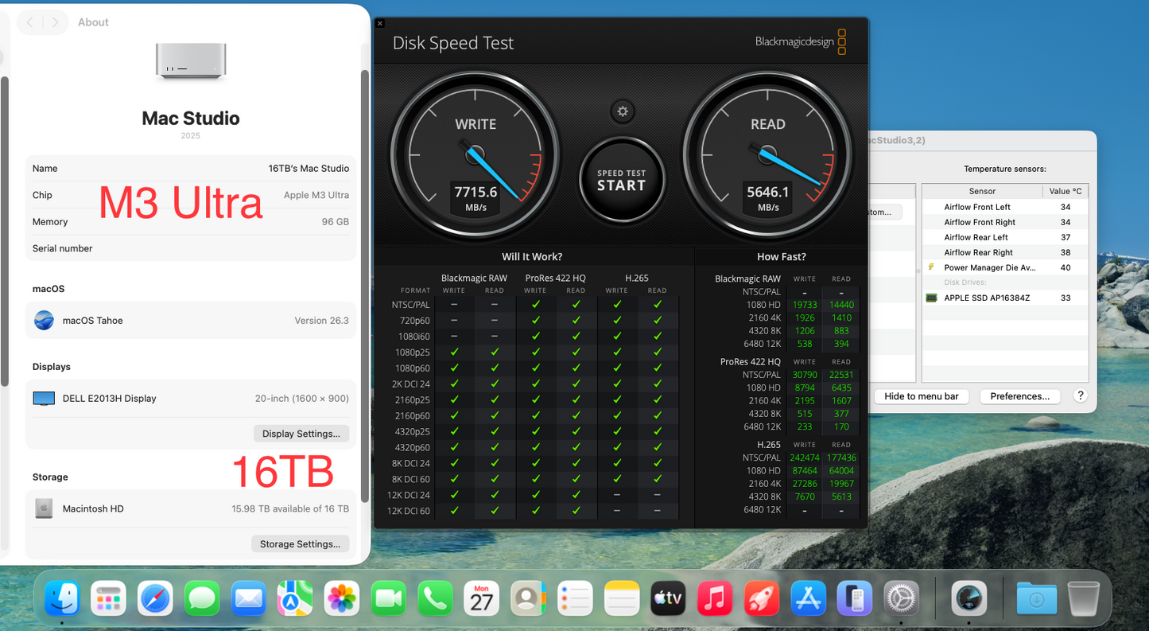Image resolution: width=1149 pixels, height=631 pixels.
Task: Open the App Store from the Dock
Action: [x=809, y=598]
